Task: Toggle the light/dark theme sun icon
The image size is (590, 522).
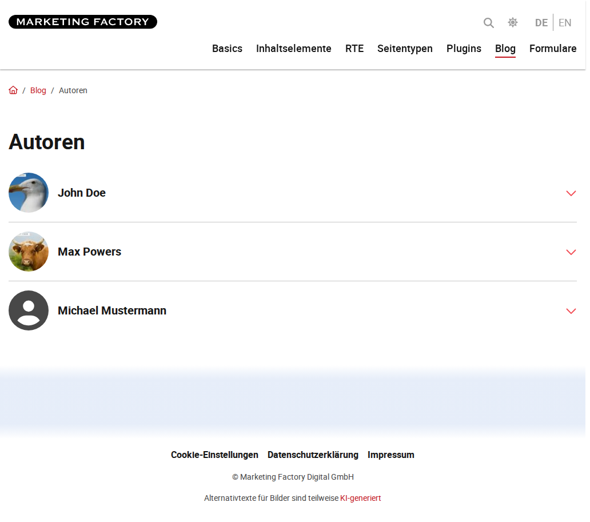Action: click(x=512, y=22)
